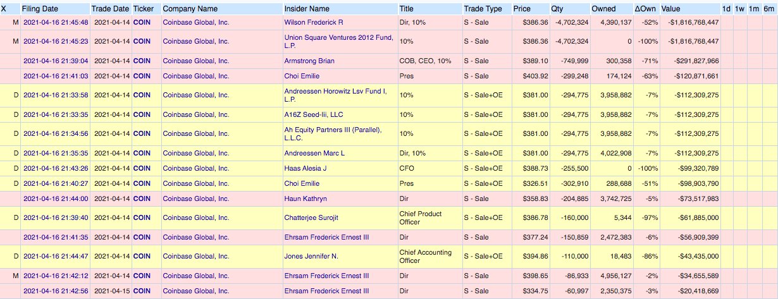
Task: Click the Price column header
Action: (522, 9)
